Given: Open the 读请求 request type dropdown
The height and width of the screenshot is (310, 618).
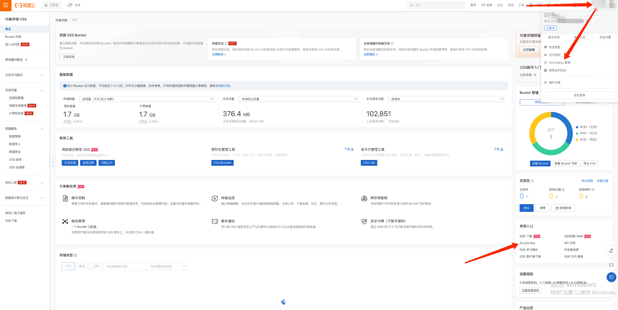Looking at the screenshot, I should [x=446, y=99].
